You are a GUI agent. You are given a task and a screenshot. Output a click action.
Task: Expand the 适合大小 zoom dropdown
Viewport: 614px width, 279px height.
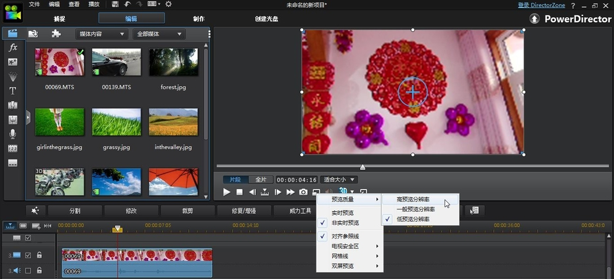point(340,180)
